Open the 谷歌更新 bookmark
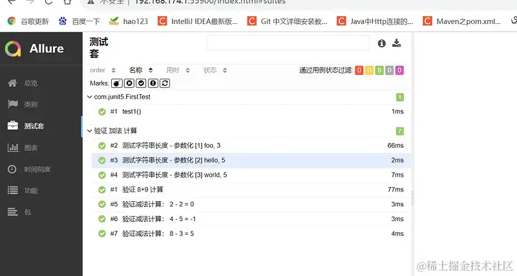This screenshot has height=276, width=517. [28, 21]
